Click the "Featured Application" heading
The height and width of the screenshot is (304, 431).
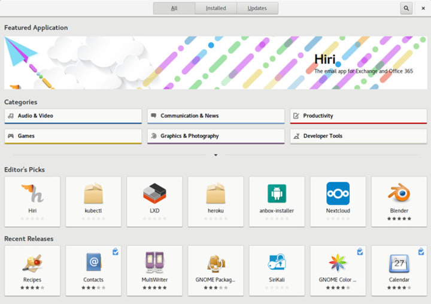(x=36, y=28)
